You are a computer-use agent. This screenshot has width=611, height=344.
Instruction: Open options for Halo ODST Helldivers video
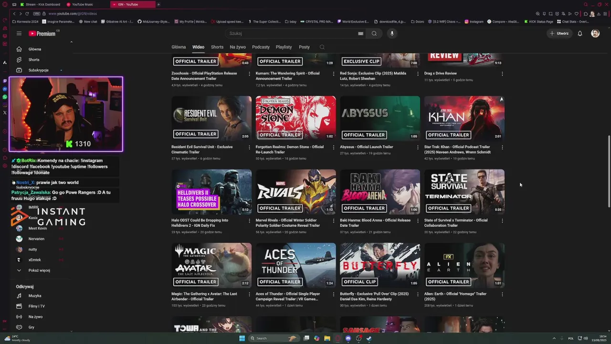[249, 221]
